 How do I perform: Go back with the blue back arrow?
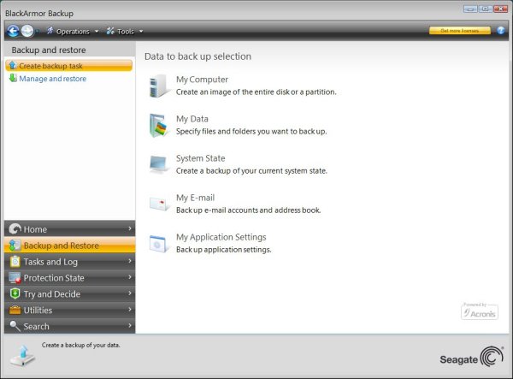click(13, 31)
